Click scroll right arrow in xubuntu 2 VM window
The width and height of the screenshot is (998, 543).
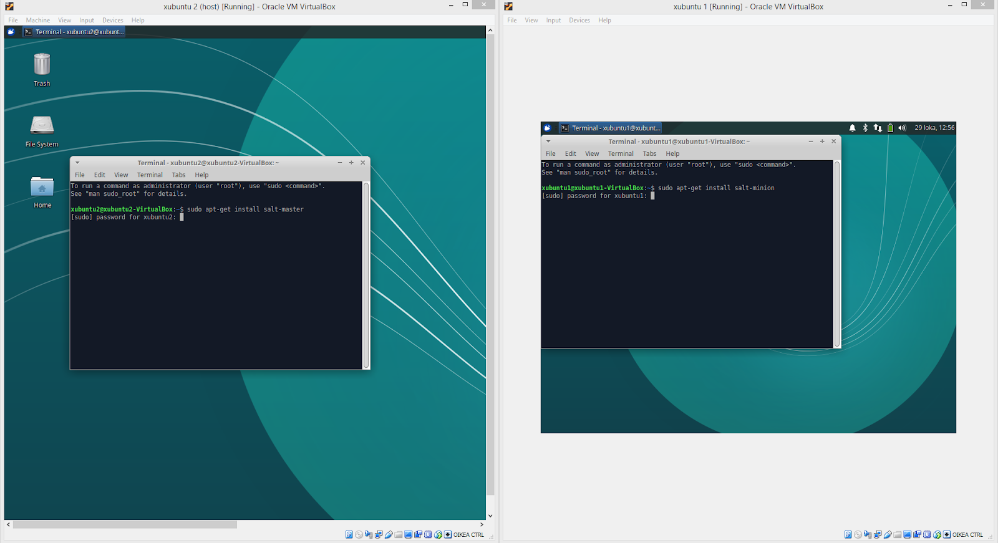(x=482, y=525)
